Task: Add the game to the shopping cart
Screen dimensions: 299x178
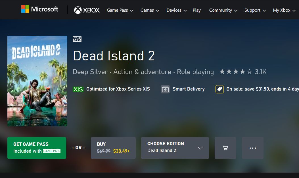Action: [225, 148]
